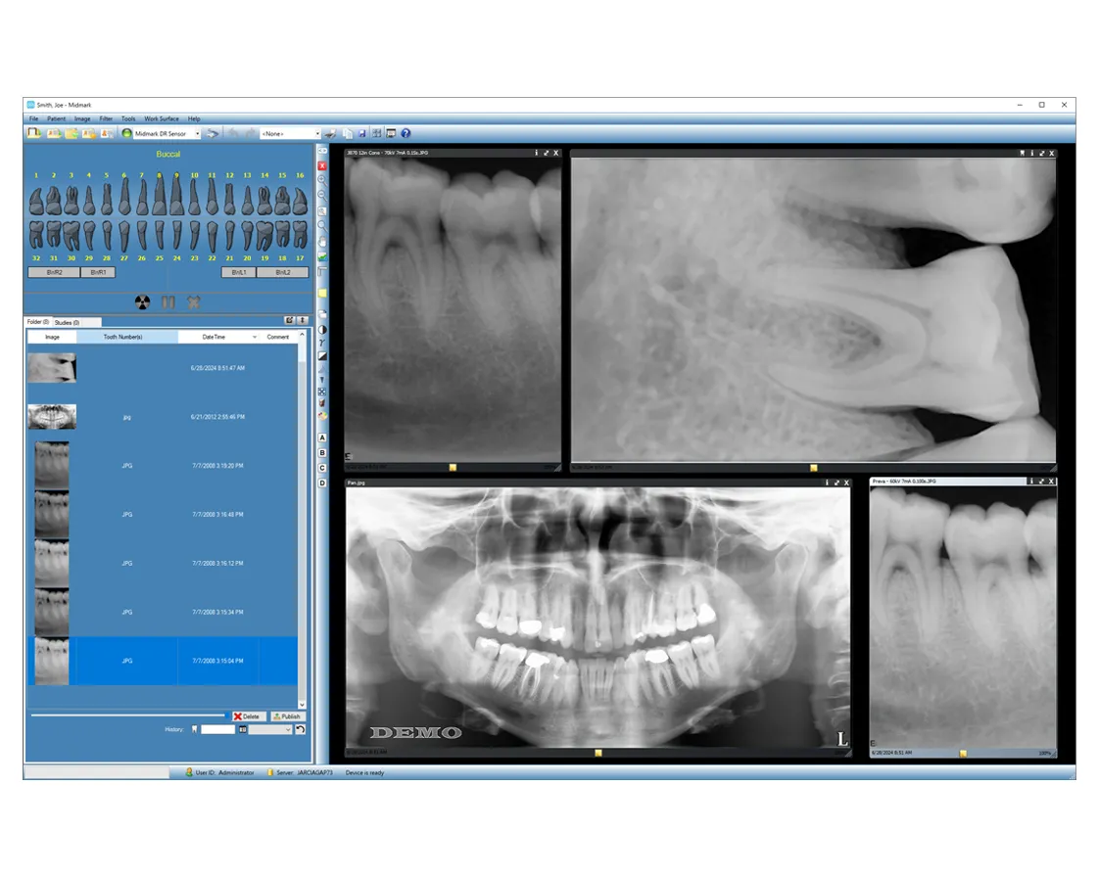Click expand icon on Preva image window
The image size is (1099, 877).
[x=1041, y=482]
